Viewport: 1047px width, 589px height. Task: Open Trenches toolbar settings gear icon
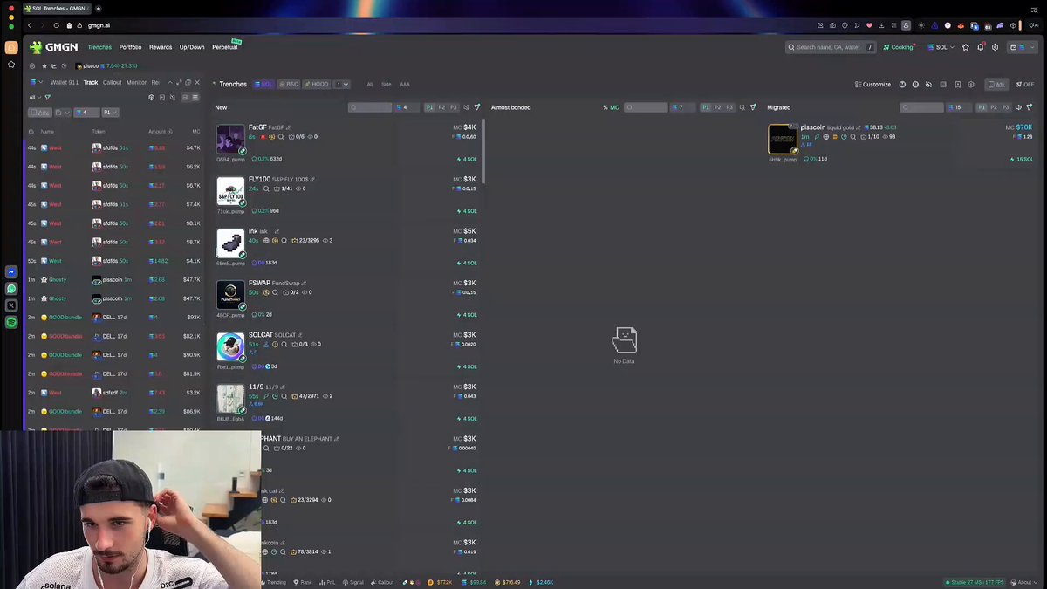coord(971,85)
